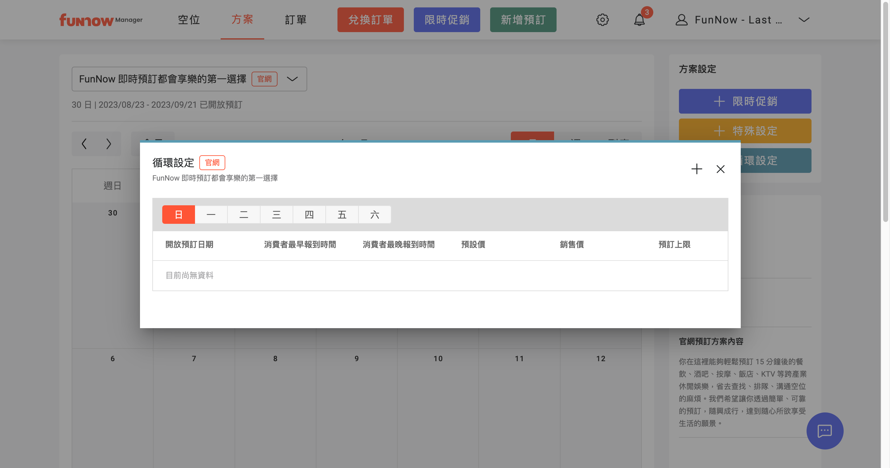
Task: Click the green 新增預訂 button
Action: pyautogui.click(x=523, y=20)
